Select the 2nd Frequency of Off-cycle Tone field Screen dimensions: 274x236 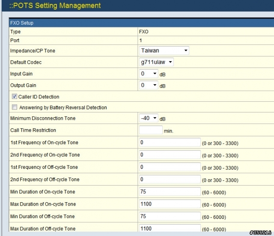(170, 179)
